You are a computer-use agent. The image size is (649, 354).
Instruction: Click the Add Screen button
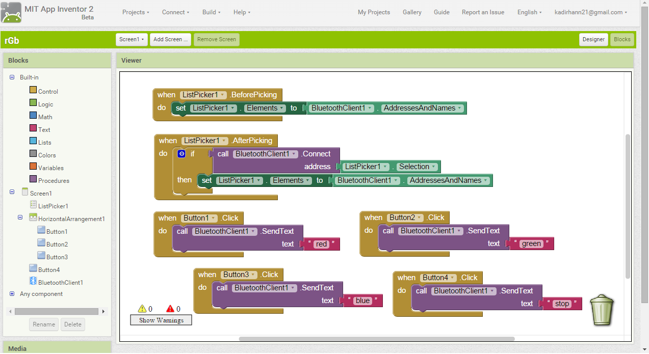coord(170,39)
